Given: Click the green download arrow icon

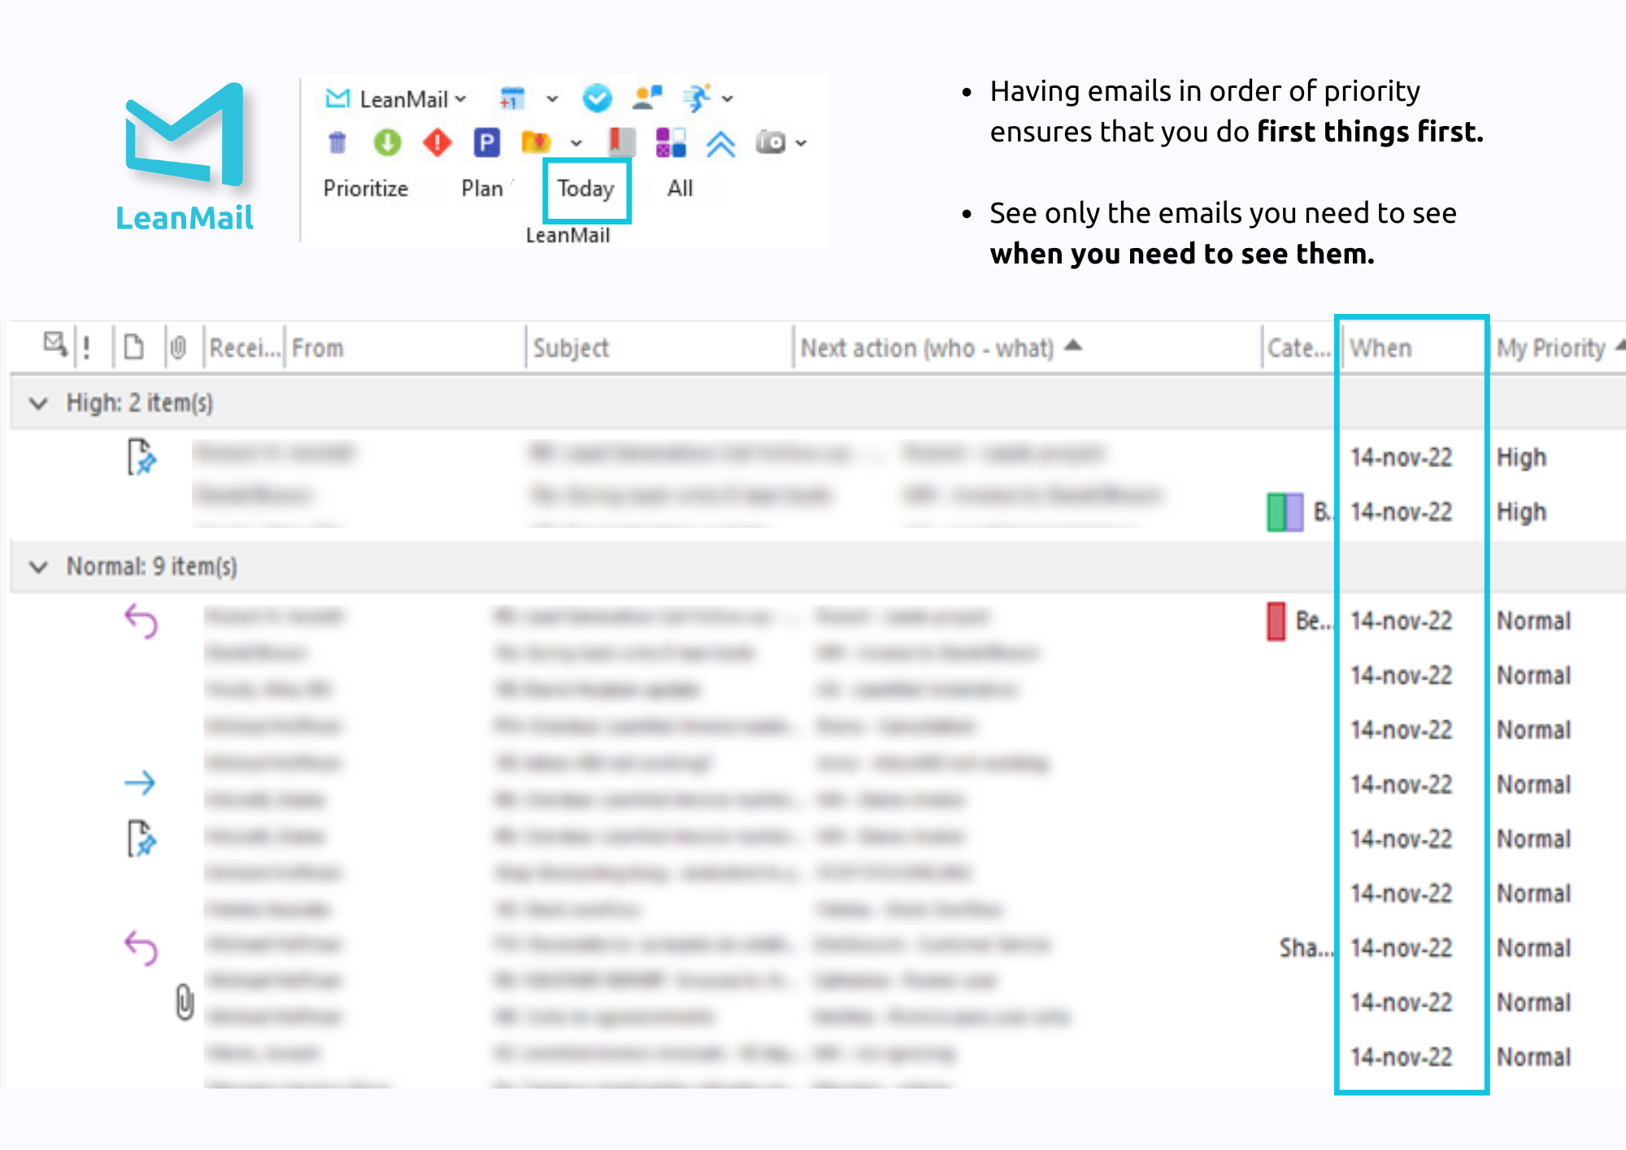Looking at the screenshot, I should pos(388,142).
